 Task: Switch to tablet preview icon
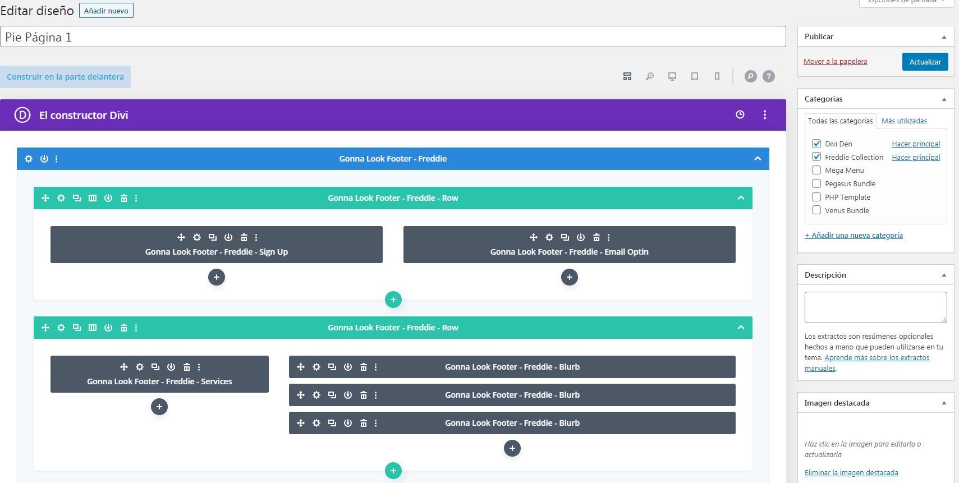(x=695, y=76)
